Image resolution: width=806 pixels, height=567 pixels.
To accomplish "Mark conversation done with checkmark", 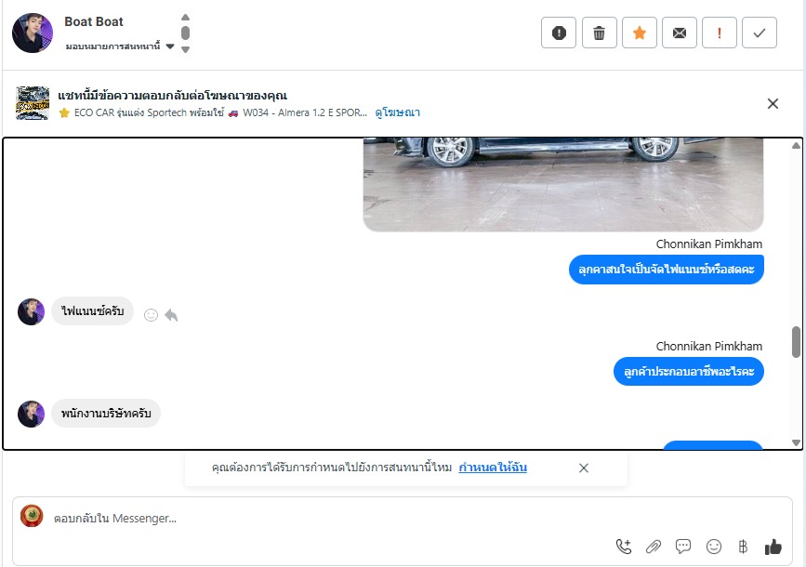I will (760, 33).
